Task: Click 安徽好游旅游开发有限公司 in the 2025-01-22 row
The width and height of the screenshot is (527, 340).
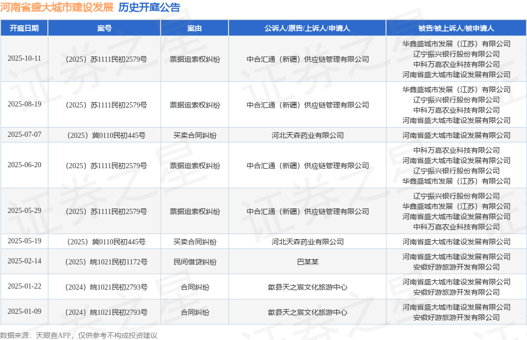Action: tap(456, 292)
